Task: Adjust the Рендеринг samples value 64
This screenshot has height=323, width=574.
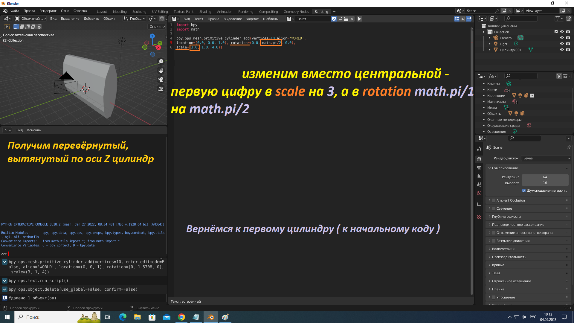Action: coord(545,177)
